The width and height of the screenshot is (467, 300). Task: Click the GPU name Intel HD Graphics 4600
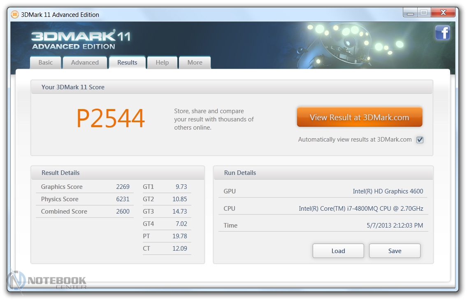[388, 191]
